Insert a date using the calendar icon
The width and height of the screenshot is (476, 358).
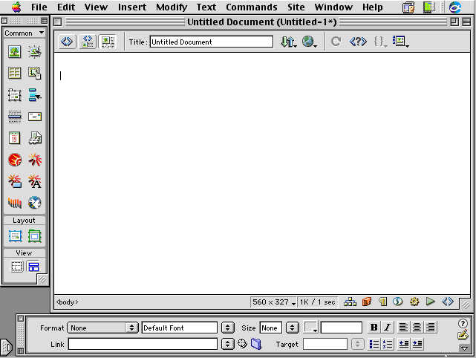click(14, 138)
